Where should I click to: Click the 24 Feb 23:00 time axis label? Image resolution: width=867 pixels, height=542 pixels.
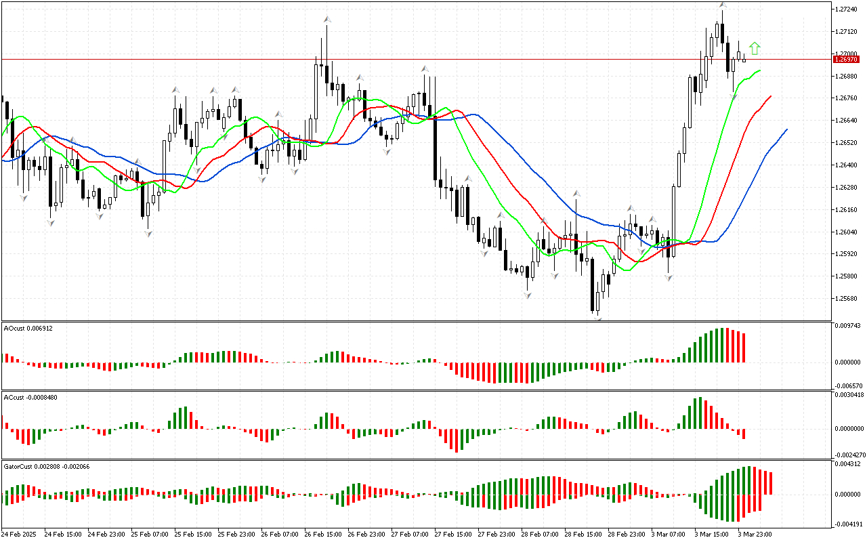pyautogui.click(x=106, y=535)
